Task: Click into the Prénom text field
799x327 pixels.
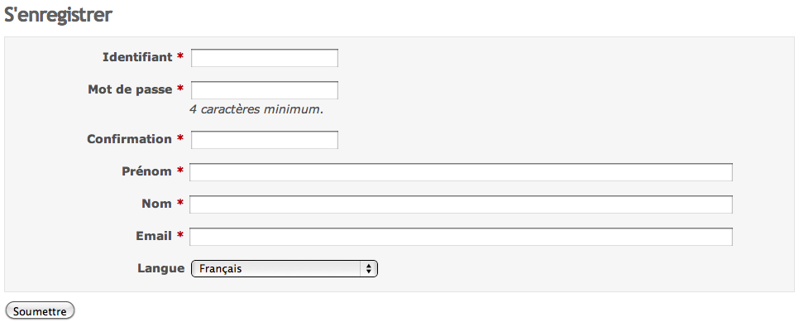Action: pyautogui.click(x=462, y=172)
